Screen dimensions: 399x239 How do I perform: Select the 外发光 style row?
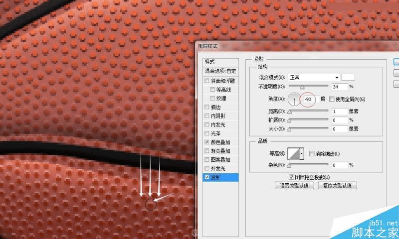220,168
